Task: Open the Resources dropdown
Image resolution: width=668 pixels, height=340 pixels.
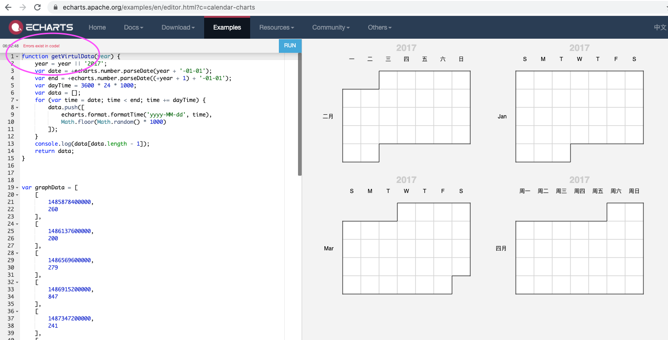Action: click(276, 27)
